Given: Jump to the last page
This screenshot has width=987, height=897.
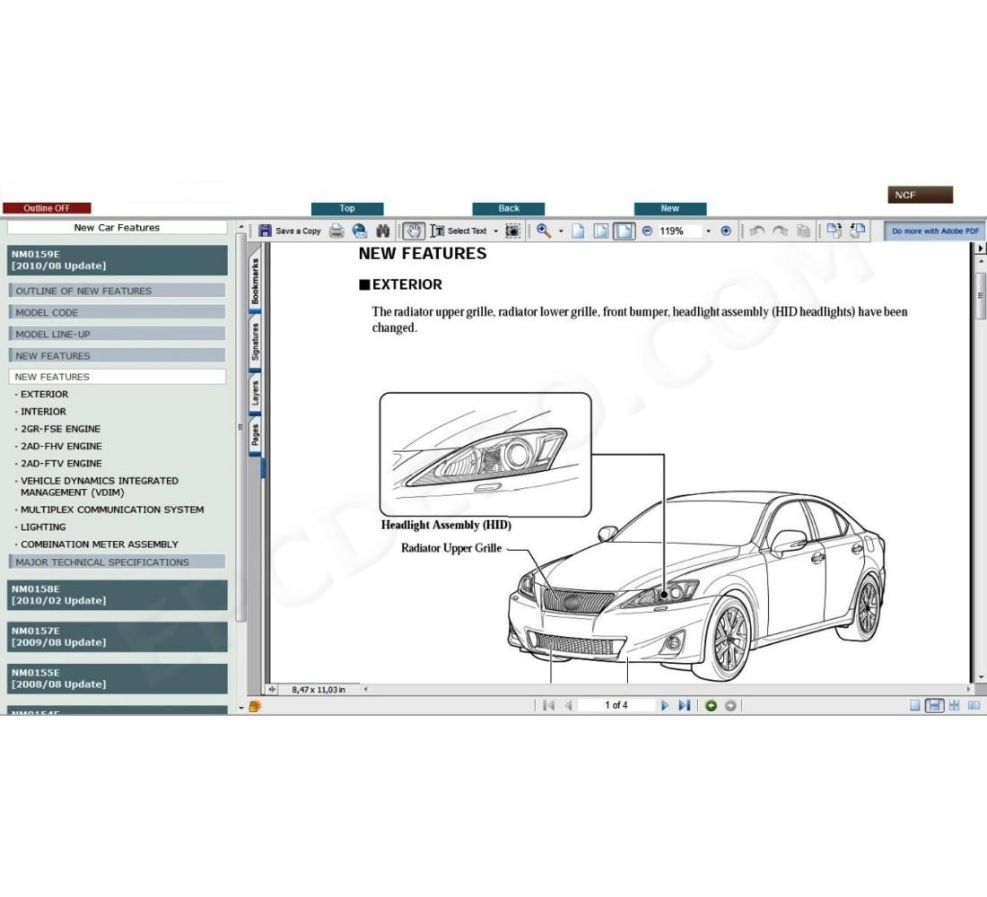Looking at the screenshot, I should [x=685, y=706].
